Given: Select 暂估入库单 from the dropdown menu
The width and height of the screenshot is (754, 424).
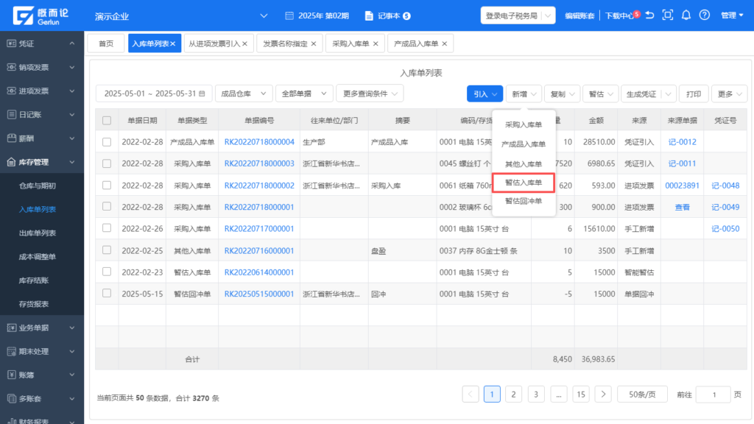Looking at the screenshot, I should pyautogui.click(x=524, y=182).
